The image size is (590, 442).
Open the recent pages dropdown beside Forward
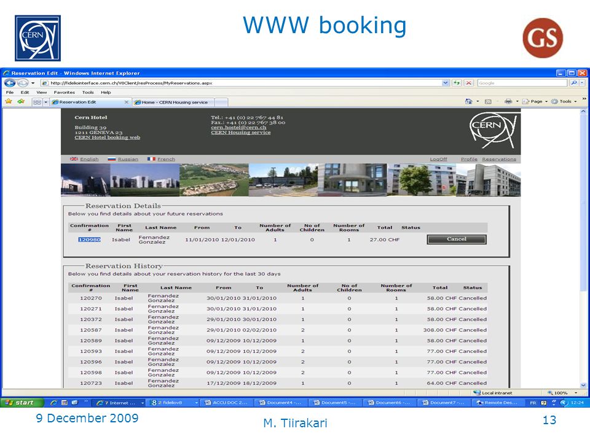(x=33, y=83)
